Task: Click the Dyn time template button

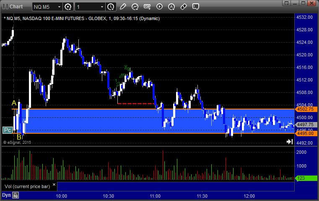Action: [x=6, y=195]
